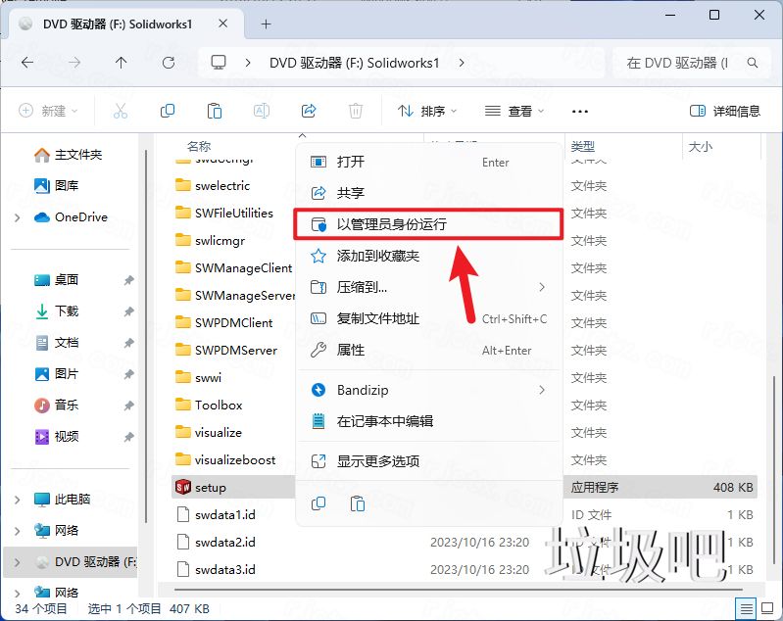783x621 pixels.
Task: Switch to large thumbnails view icon in status bar
Action: [x=767, y=609]
